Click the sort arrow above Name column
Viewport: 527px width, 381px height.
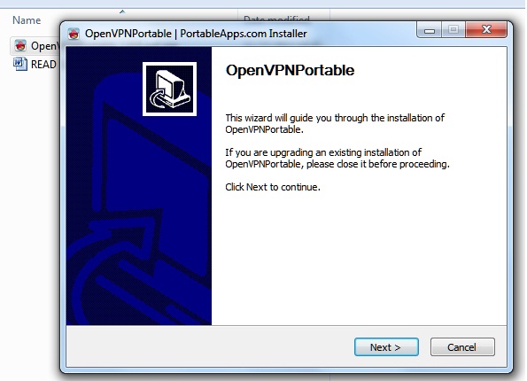coord(122,12)
